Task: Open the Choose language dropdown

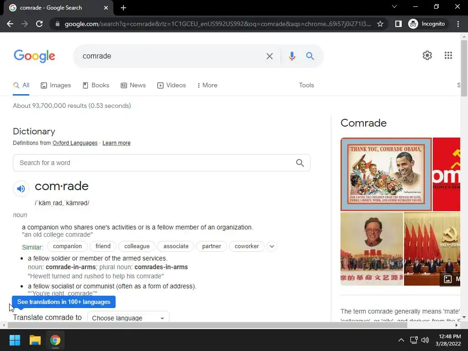Action: pos(128,317)
